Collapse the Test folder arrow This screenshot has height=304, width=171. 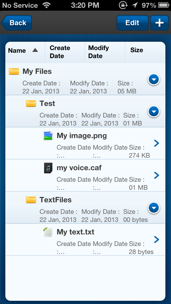pos(154,112)
